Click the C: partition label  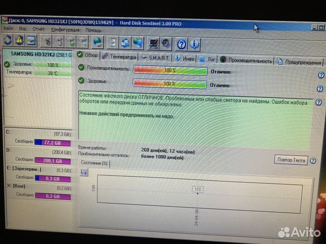8,132
